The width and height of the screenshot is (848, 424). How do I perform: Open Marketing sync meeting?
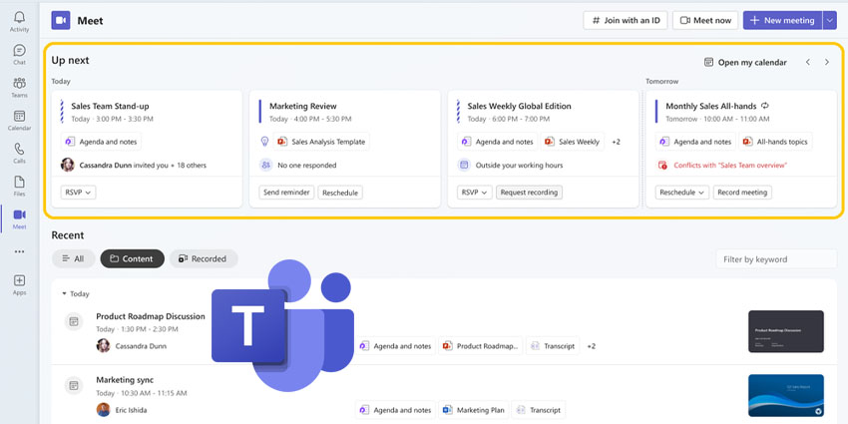125,380
